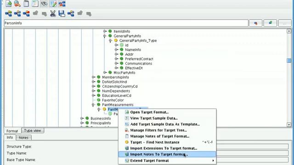This screenshot has width=294, height=165.
Task: Click the tree node icon right of save icon
Action: (x=71, y=13)
